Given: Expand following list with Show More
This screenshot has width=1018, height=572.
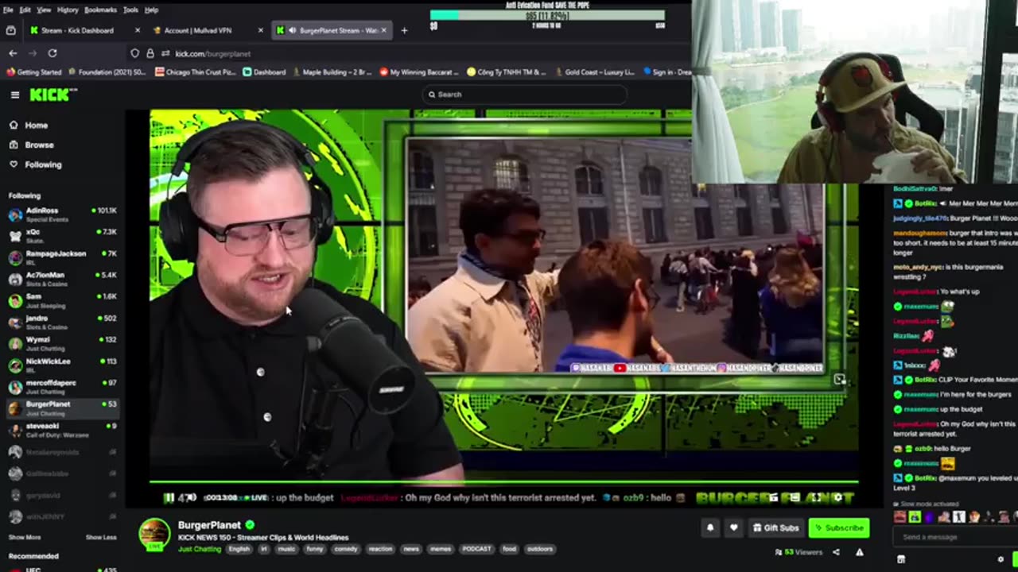Looking at the screenshot, I should (x=25, y=538).
